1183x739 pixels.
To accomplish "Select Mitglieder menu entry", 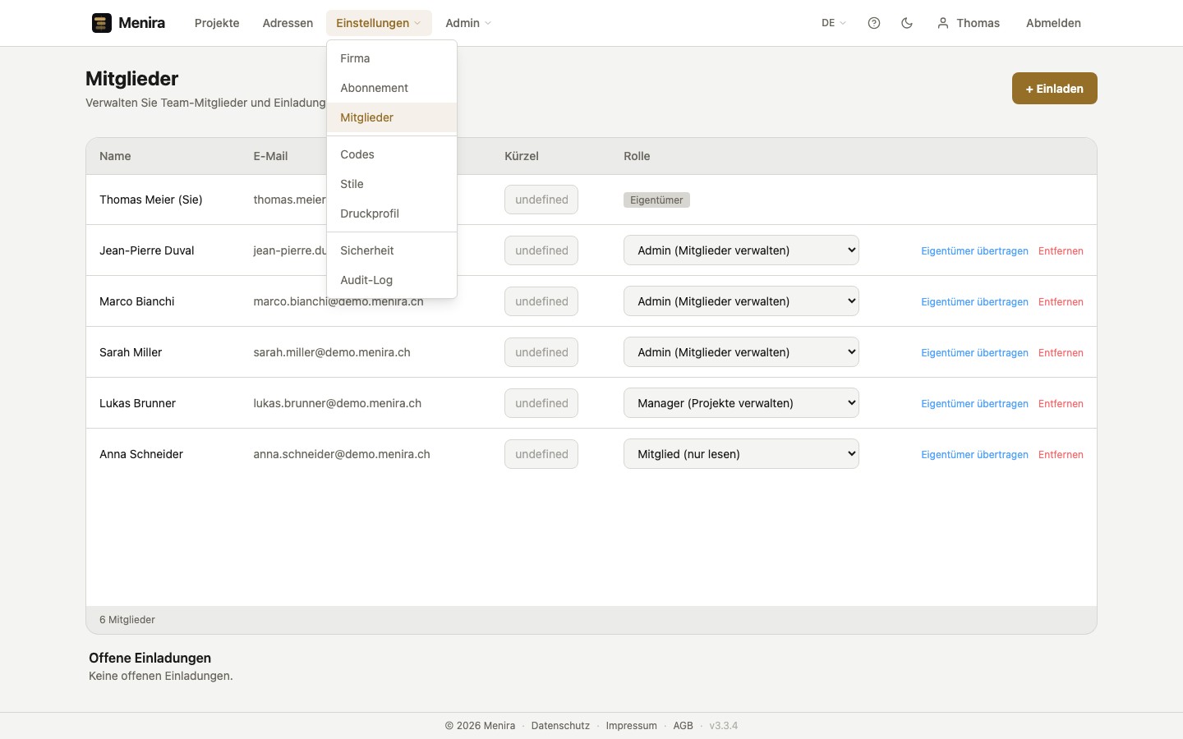I will pos(392,117).
